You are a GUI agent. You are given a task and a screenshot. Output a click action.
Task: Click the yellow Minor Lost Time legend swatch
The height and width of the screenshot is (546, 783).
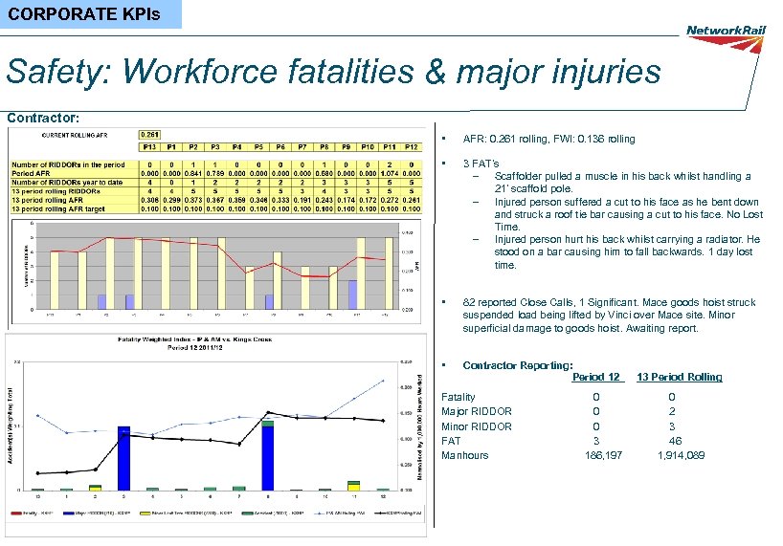point(145,513)
